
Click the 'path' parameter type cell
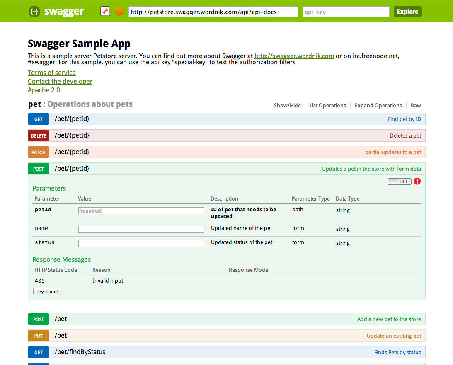coord(298,209)
